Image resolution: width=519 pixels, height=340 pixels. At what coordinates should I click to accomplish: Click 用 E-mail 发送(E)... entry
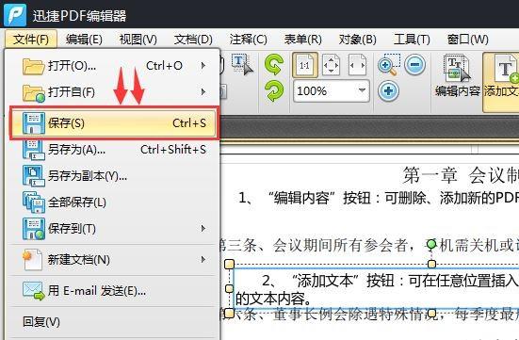click(113, 291)
